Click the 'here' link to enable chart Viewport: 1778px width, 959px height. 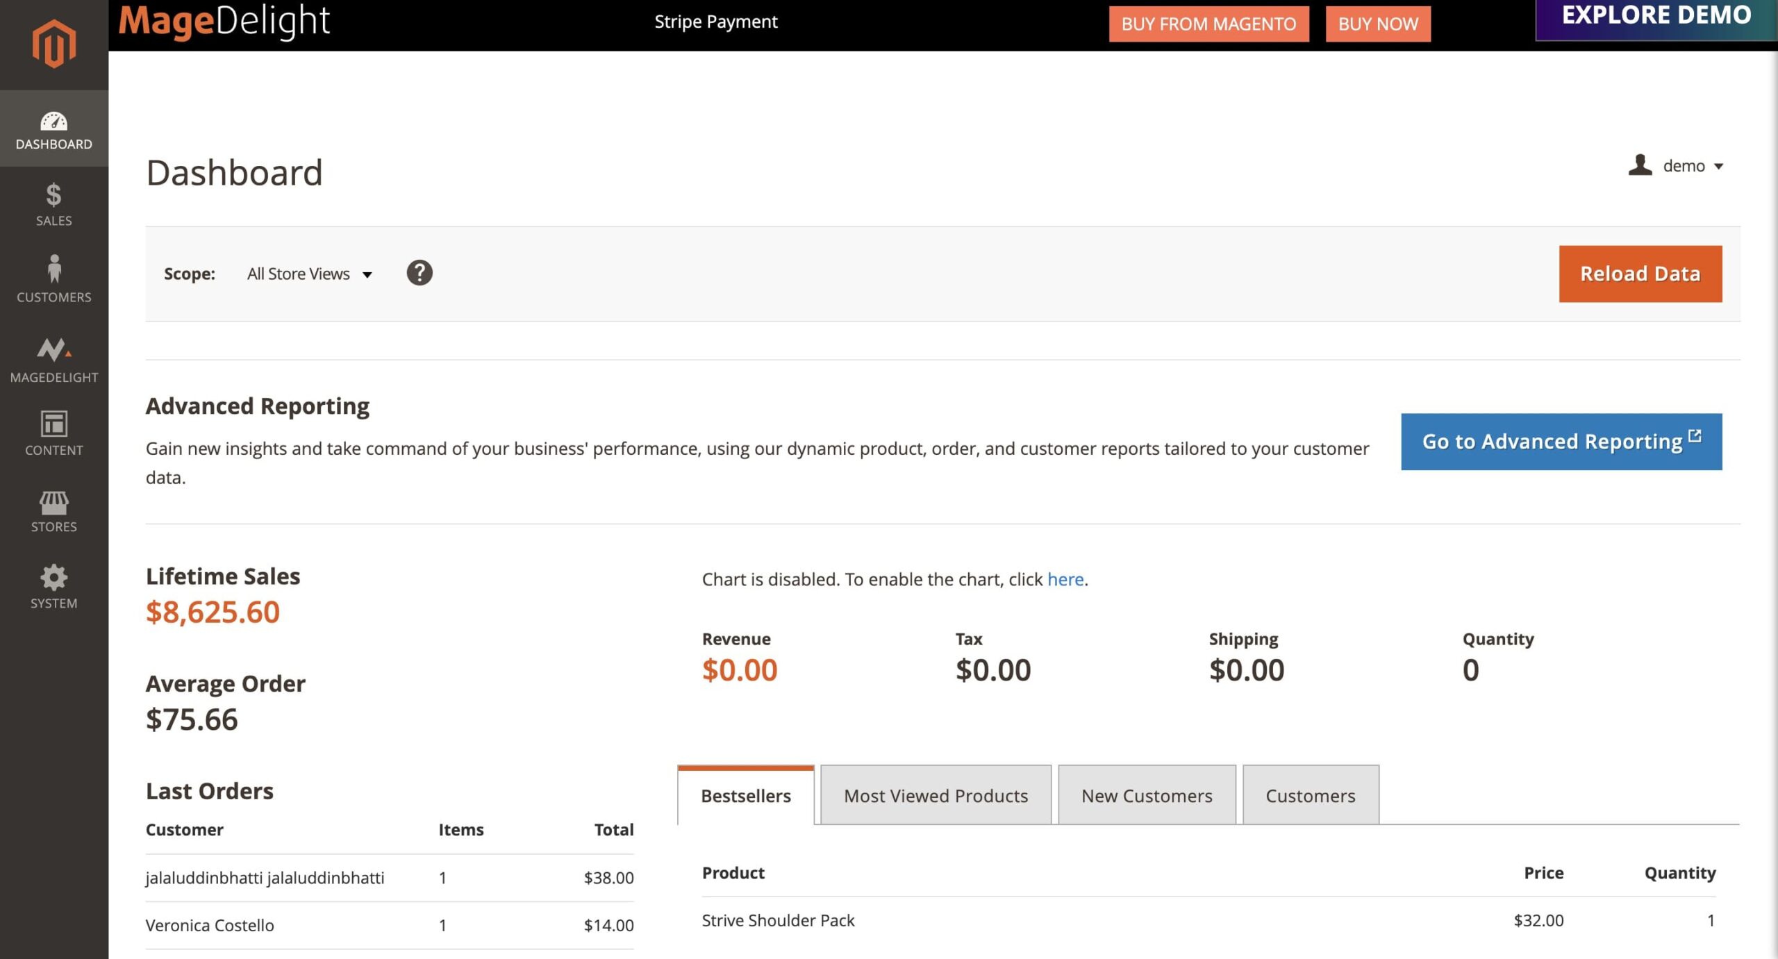click(1065, 579)
